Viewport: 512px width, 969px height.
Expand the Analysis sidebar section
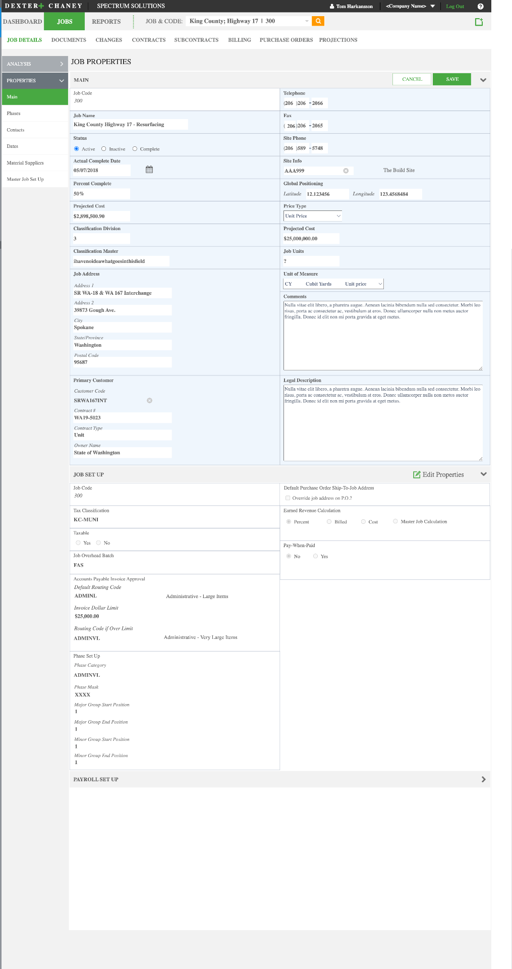point(35,64)
